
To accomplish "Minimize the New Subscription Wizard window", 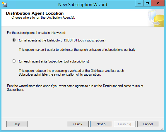I will pos(139,4).
